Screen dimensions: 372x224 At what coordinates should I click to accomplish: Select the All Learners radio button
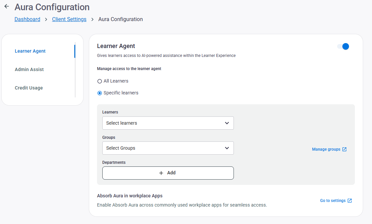click(x=100, y=81)
